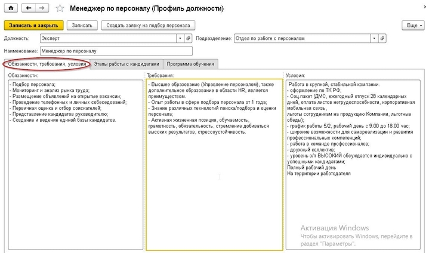
Task: Open the Еще menu
Action: (412, 26)
